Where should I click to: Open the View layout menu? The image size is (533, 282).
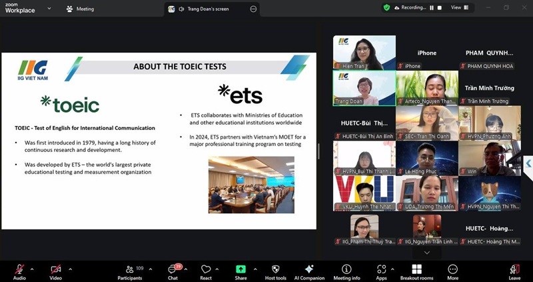click(460, 7)
